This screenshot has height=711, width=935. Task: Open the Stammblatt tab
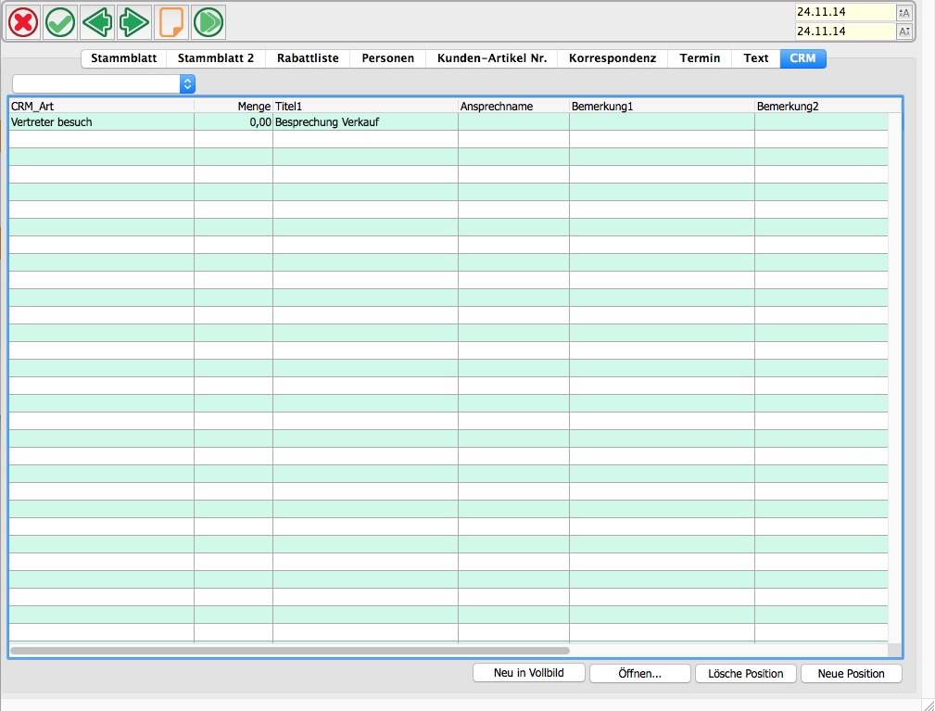[123, 58]
